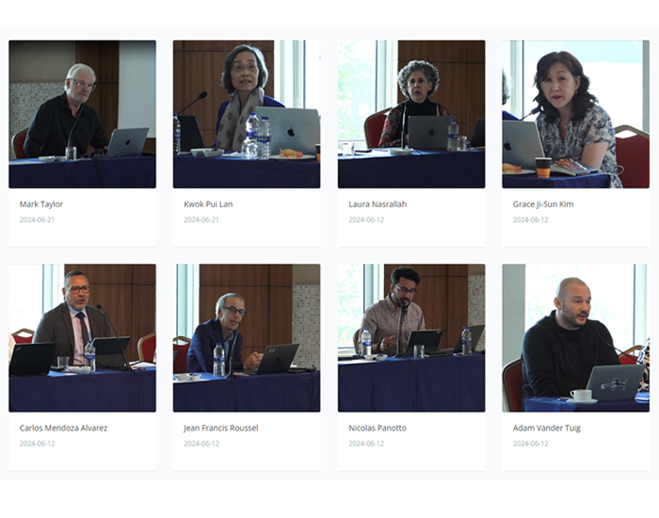The width and height of the screenshot is (659, 518).
Task: Open Jean Francis Roussel's photo thumbnail
Action: (247, 337)
